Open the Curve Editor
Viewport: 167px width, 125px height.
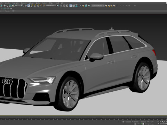coord(73,6)
